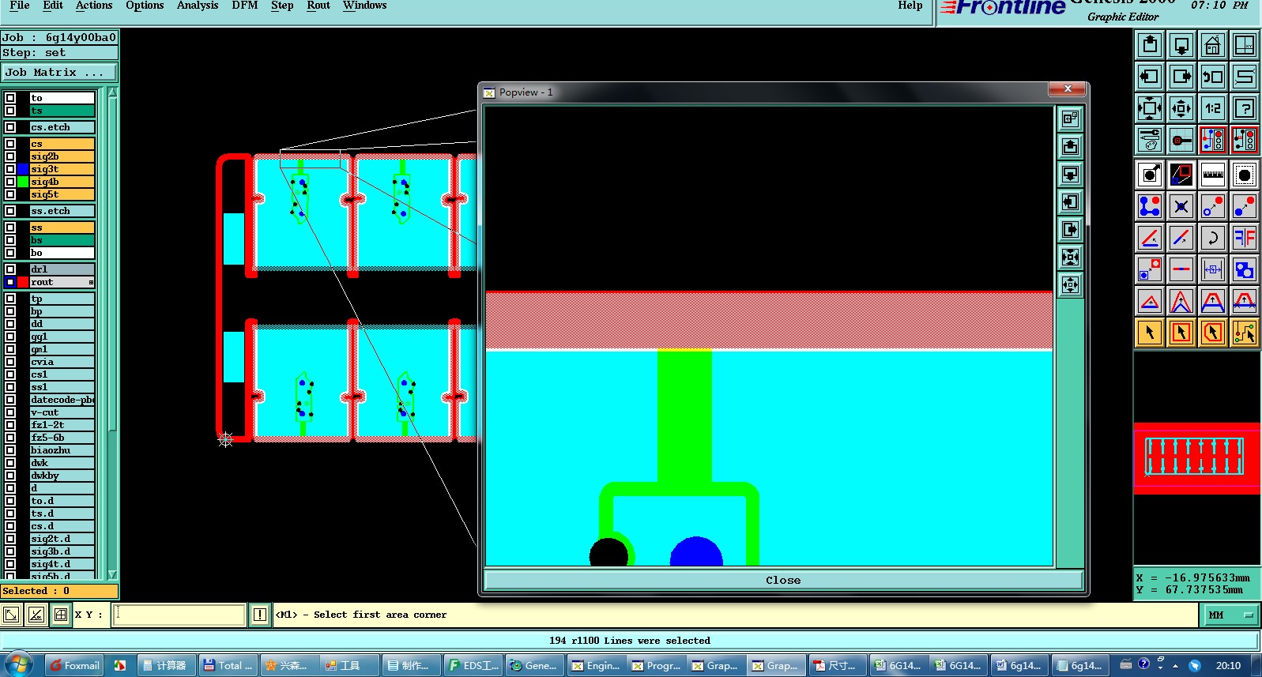
Task: Open the Windows menu
Action: pyautogui.click(x=365, y=6)
